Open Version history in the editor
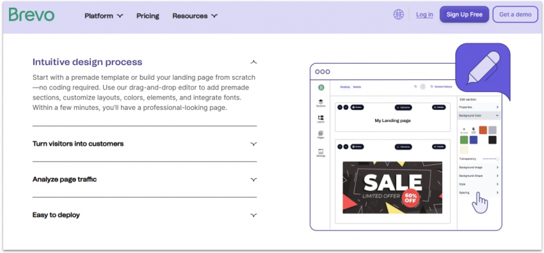 tap(442, 87)
